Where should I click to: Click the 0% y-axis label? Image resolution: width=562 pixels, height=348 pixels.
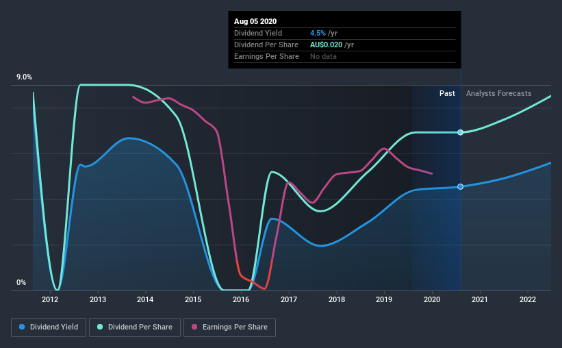pos(21,283)
